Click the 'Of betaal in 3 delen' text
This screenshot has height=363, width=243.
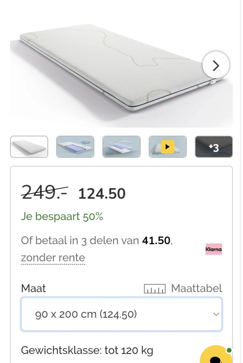tap(79, 240)
